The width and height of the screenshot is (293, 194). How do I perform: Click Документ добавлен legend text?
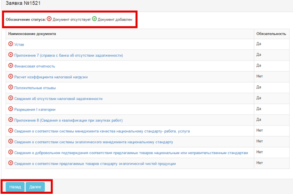tap(115, 19)
